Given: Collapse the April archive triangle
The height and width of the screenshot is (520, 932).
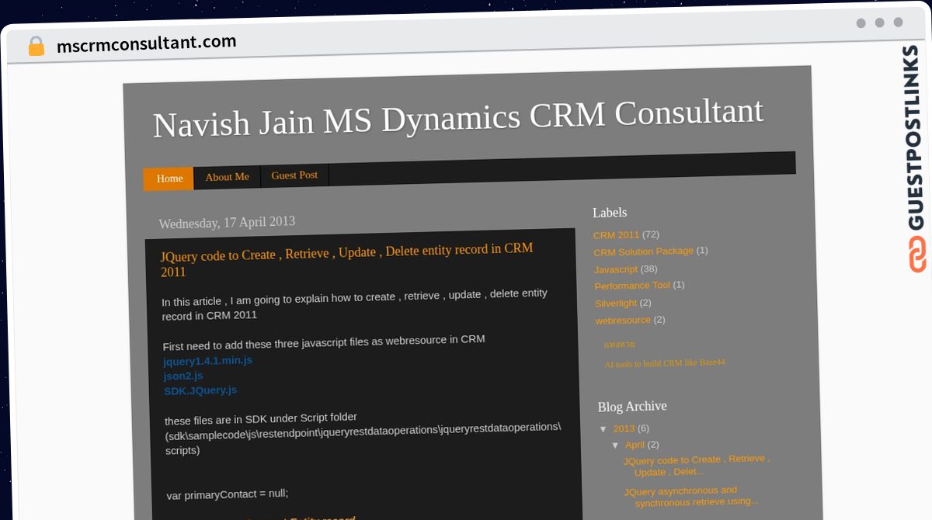Looking at the screenshot, I should [615, 445].
